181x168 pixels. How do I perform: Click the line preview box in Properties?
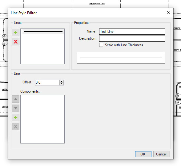coord(121,58)
